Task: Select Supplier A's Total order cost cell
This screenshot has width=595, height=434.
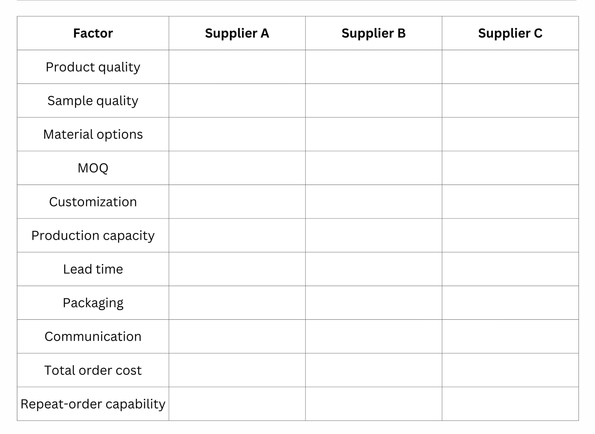Action: pyautogui.click(x=237, y=370)
